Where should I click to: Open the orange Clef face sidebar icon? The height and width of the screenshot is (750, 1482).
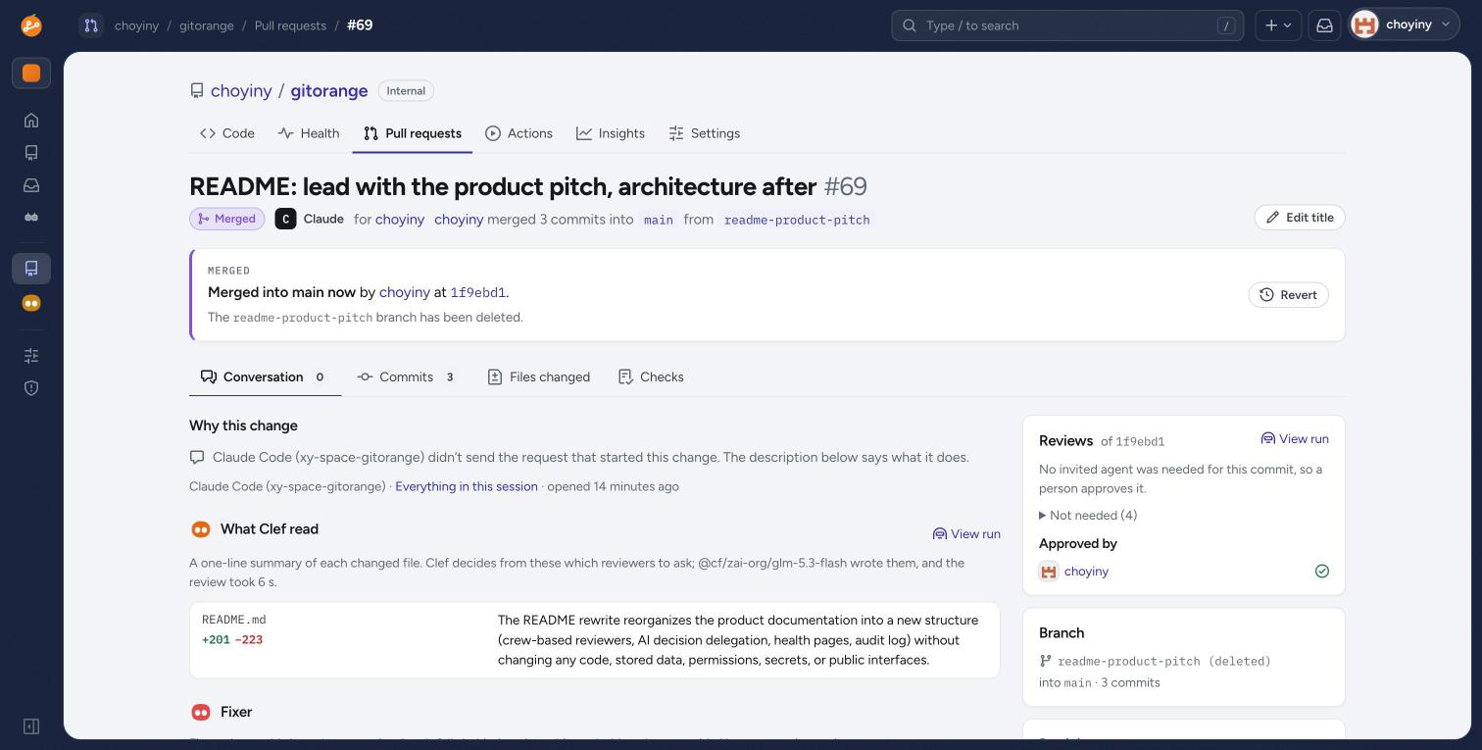[x=31, y=304]
